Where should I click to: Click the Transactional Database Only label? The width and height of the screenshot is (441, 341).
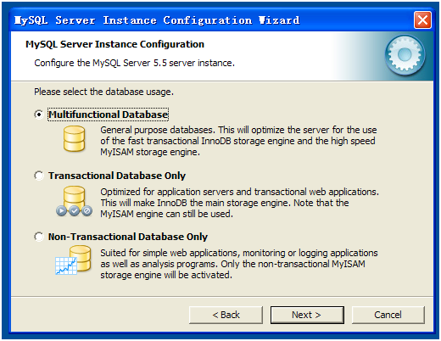tap(117, 176)
